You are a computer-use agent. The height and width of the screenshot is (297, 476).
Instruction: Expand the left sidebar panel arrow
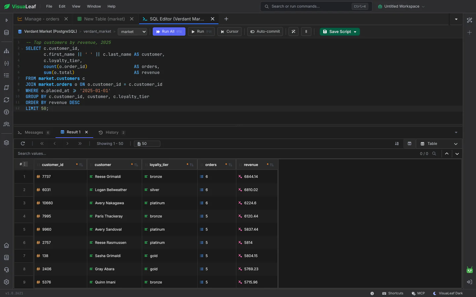tap(6, 20)
